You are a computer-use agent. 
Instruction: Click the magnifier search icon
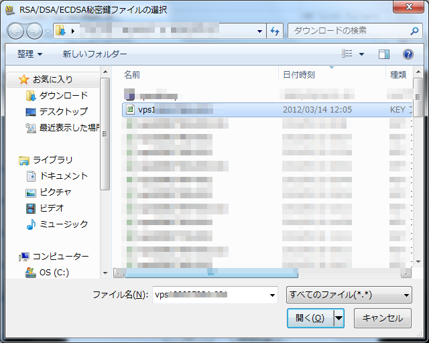tap(415, 31)
